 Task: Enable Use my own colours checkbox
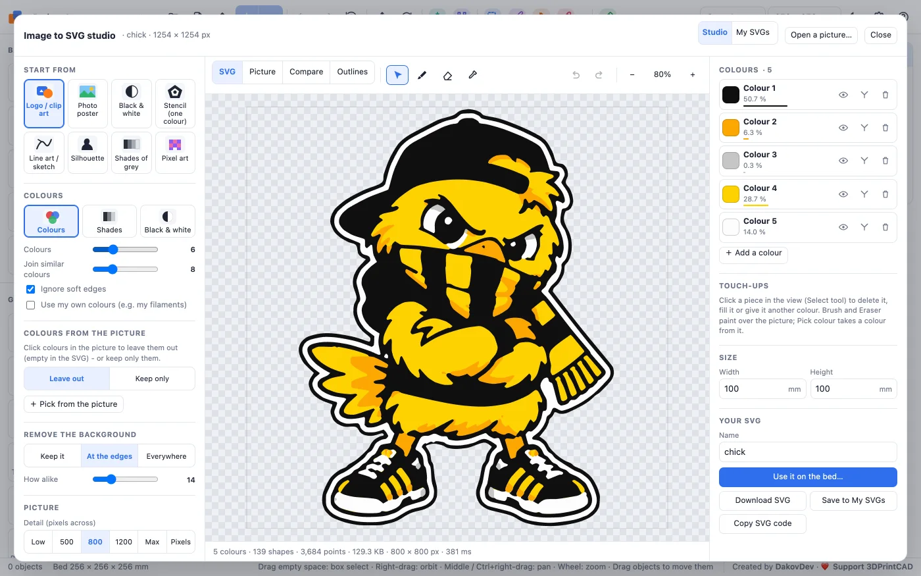tap(30, 305)
